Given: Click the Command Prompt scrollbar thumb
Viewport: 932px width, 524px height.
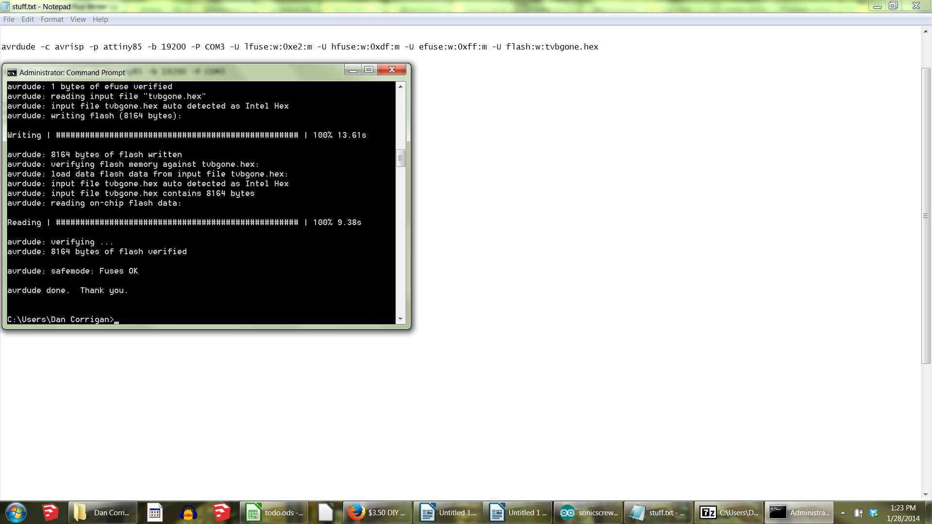Looking at the screenshot, I should (400, 158).
